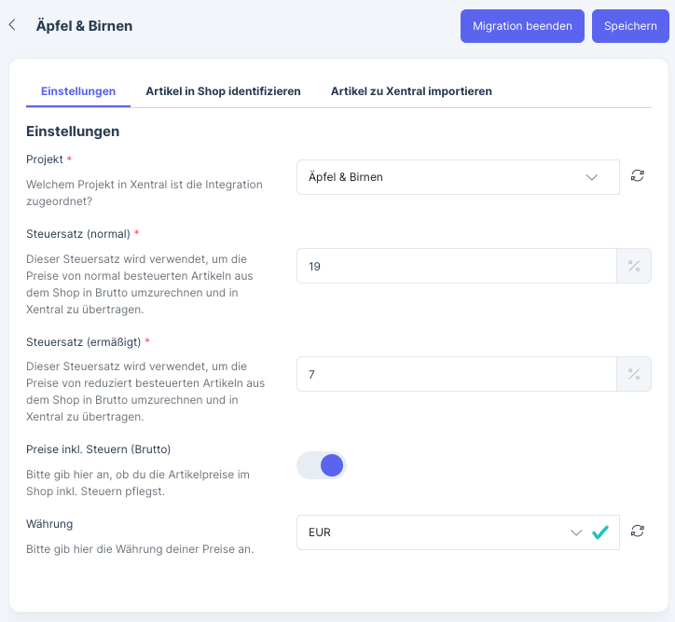The height and width of the screenshot is (622, 675).
Task: Go to the Artikel zu Xentral importieren tab
Action: point(411,91)
